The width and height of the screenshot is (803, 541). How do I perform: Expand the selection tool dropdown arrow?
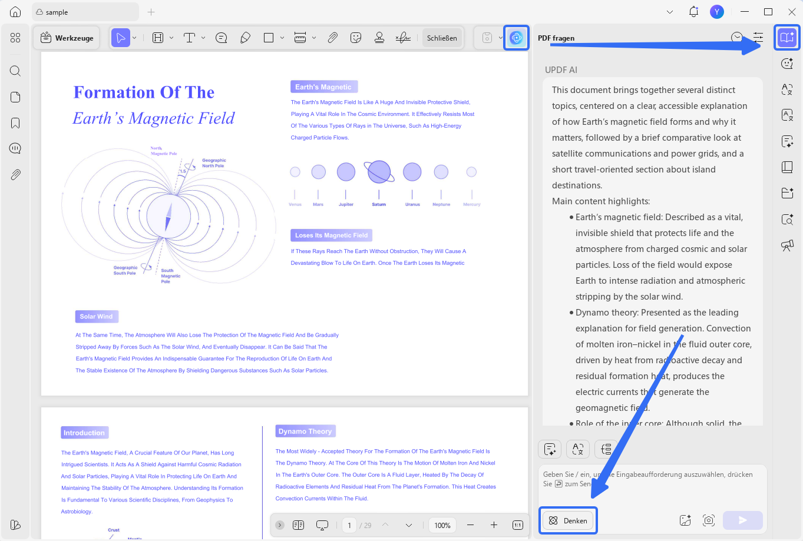coord(134,38)
